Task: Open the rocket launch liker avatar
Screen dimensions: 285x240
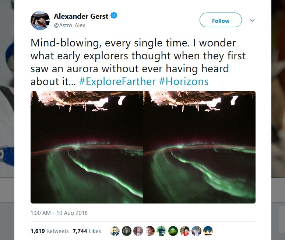Action: 208,231
